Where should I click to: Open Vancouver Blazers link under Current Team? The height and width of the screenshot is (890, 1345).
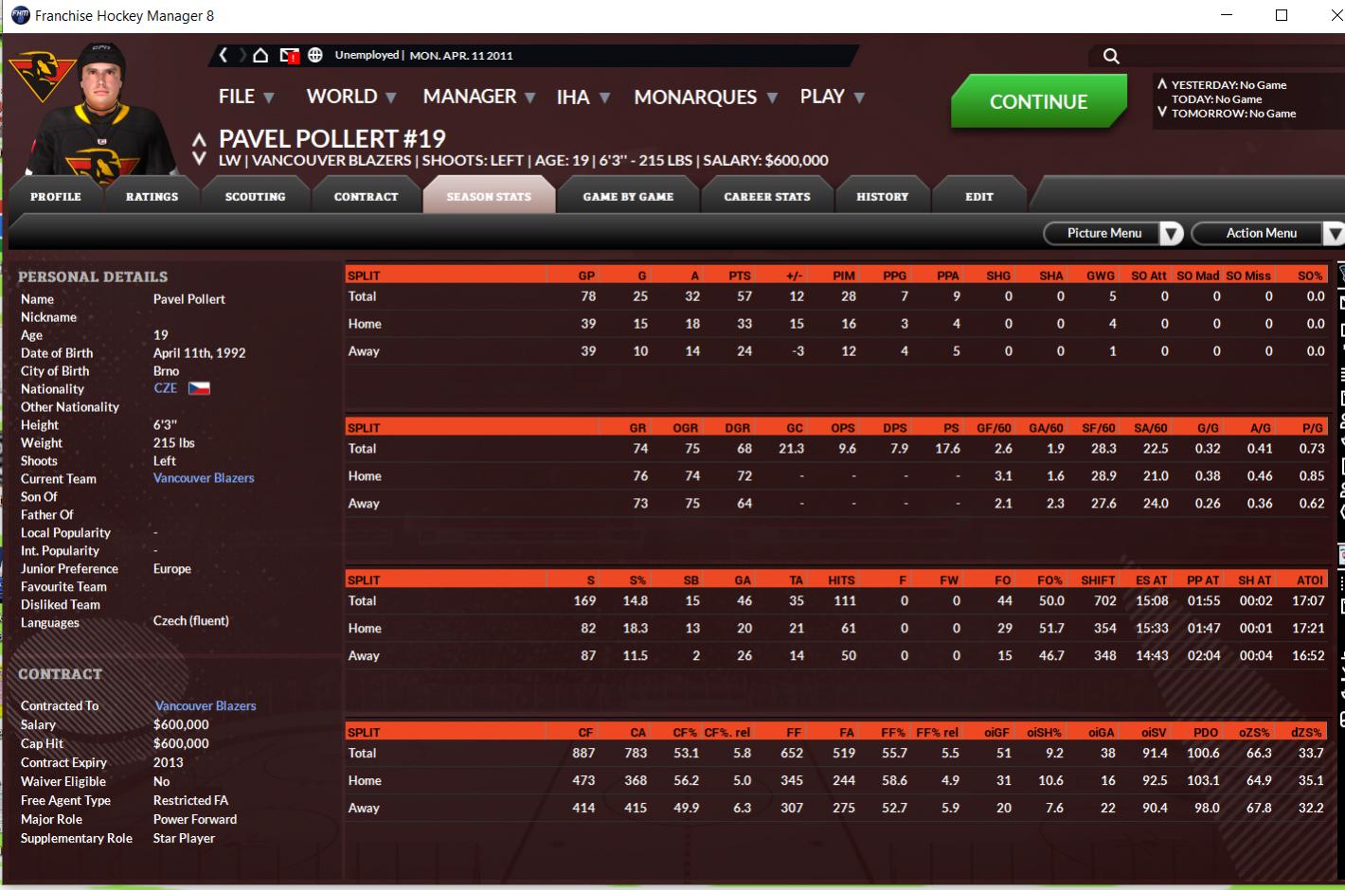204,478
